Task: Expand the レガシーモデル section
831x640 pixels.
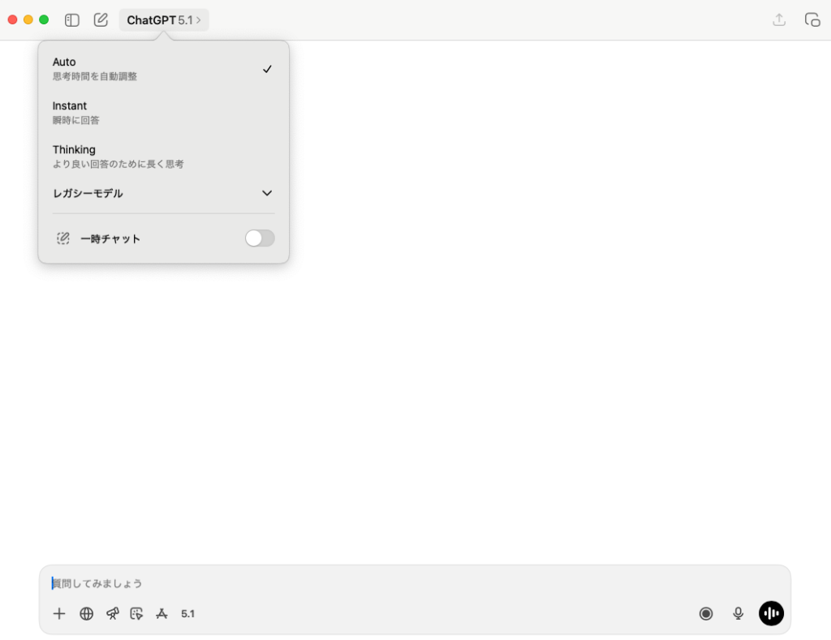Action: [x=163, y=194]
